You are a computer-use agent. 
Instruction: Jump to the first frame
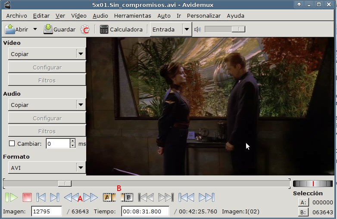click(x=186, y=197)
